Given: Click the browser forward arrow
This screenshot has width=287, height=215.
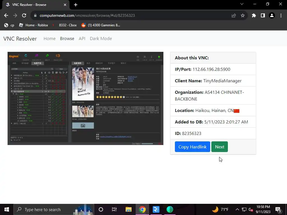Looking at the screenshot, I should click(x=15, y=16).
